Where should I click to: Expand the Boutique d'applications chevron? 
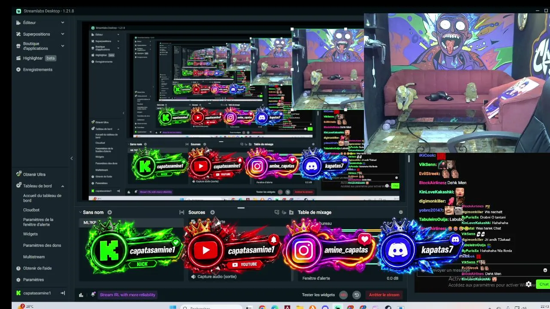tap(63, 46)
